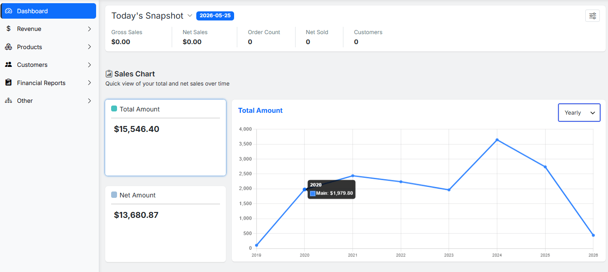Click the Customers people icon
608x272 pixels.
click(9, 65)
